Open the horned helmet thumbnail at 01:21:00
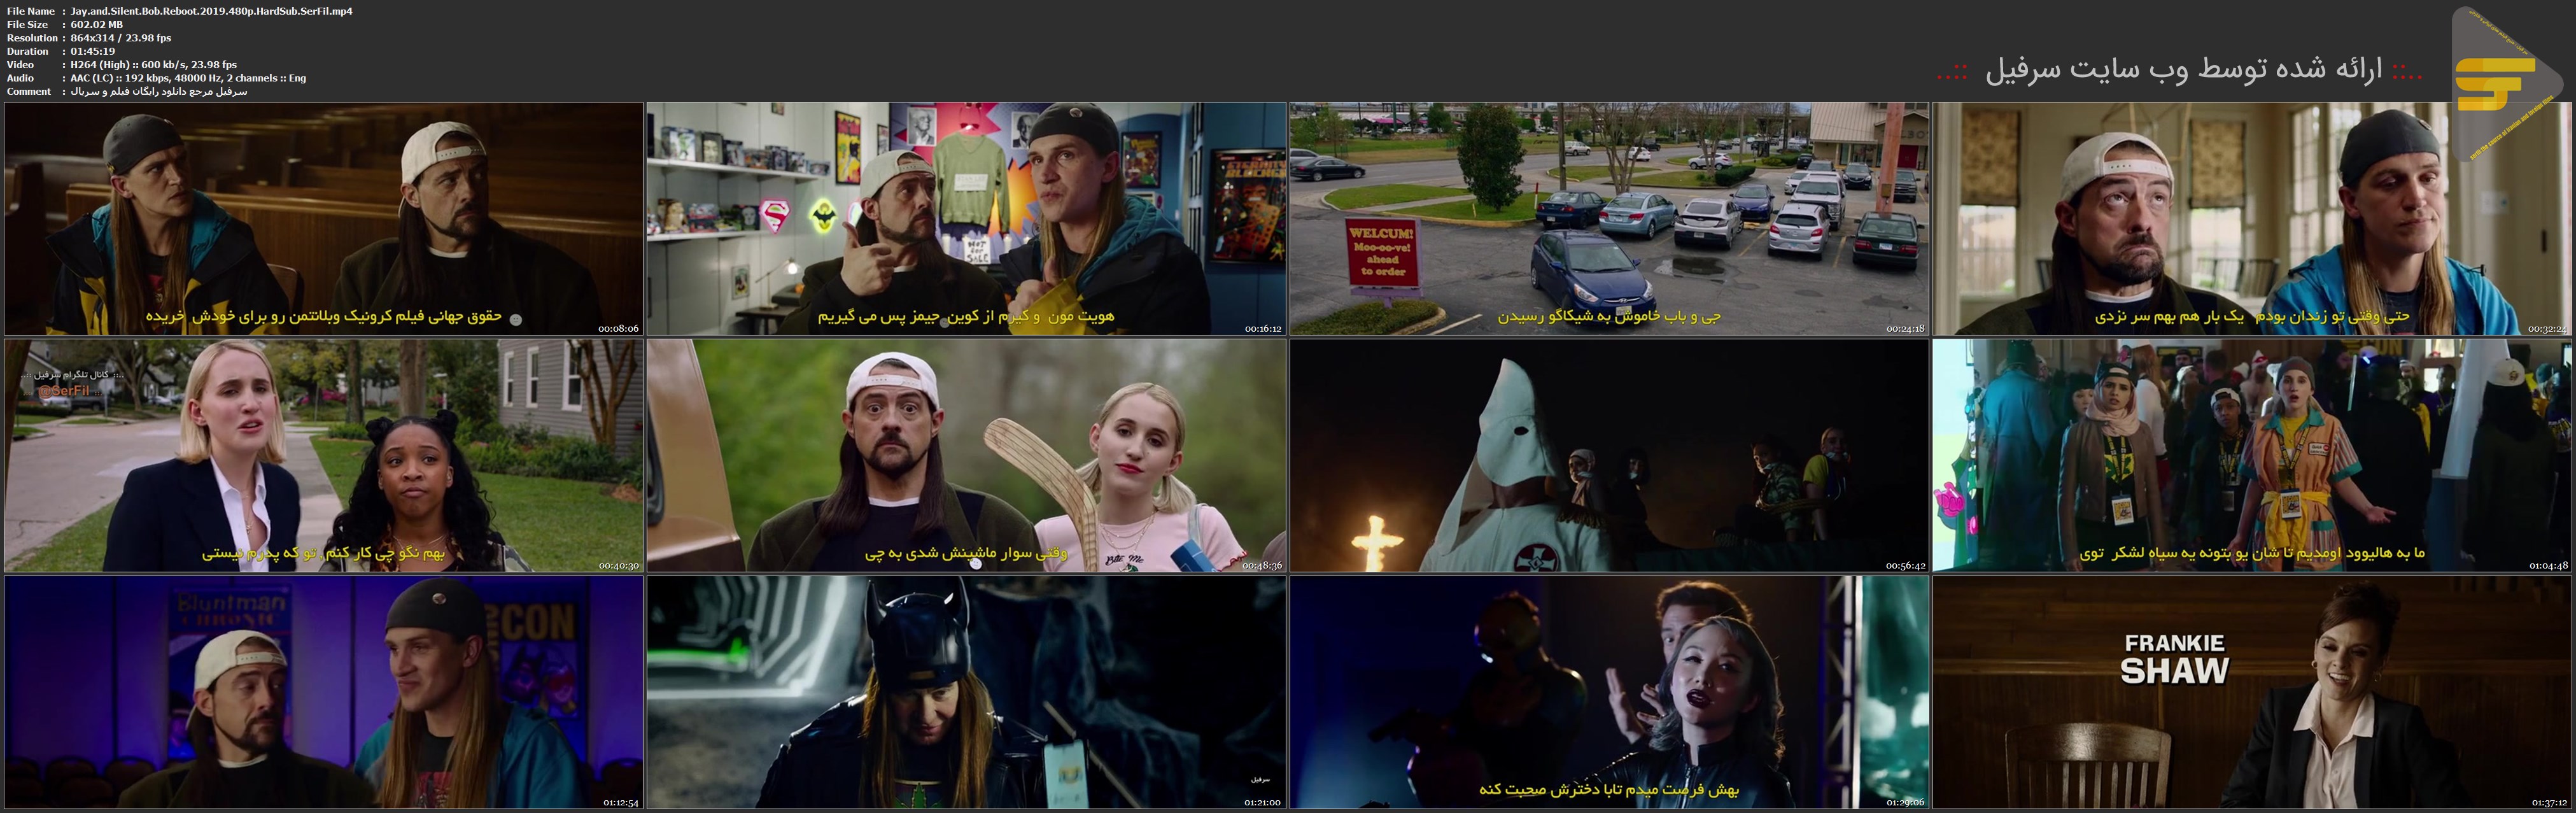The width and height of the screenshot is (2576, 813). click(x=966, y=692)
